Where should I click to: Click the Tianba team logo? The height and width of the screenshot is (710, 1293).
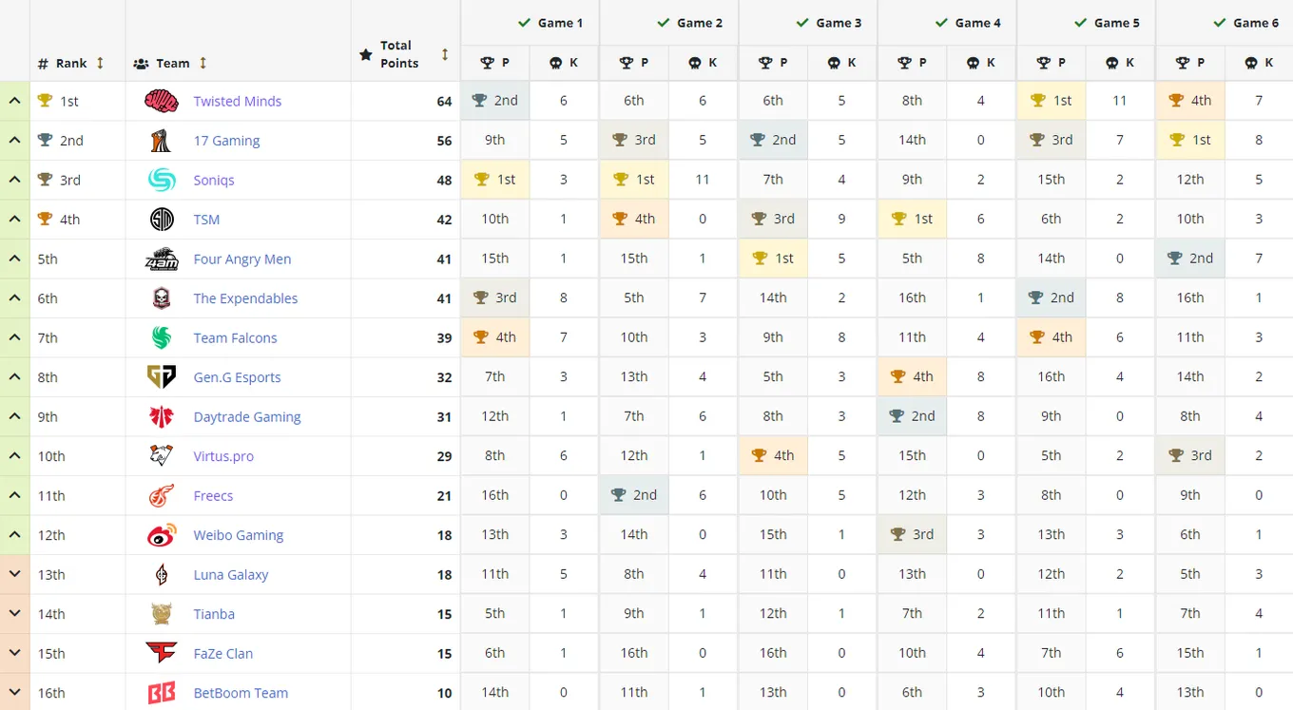tap(162, 614)
